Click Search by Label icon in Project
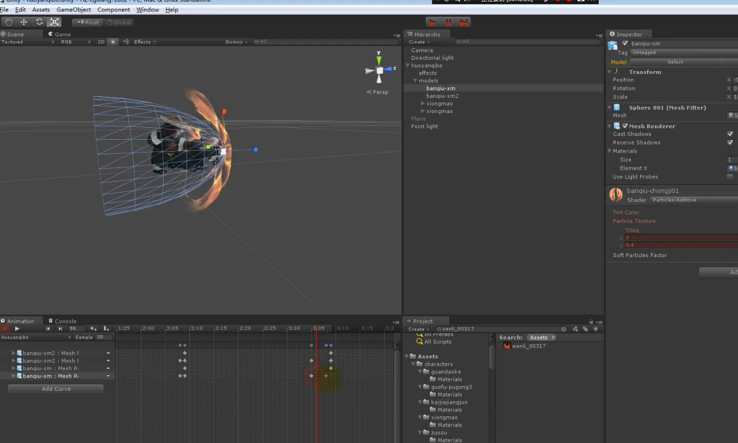Image resolution: width=738 pixels, height=443 pixels. 585,329
